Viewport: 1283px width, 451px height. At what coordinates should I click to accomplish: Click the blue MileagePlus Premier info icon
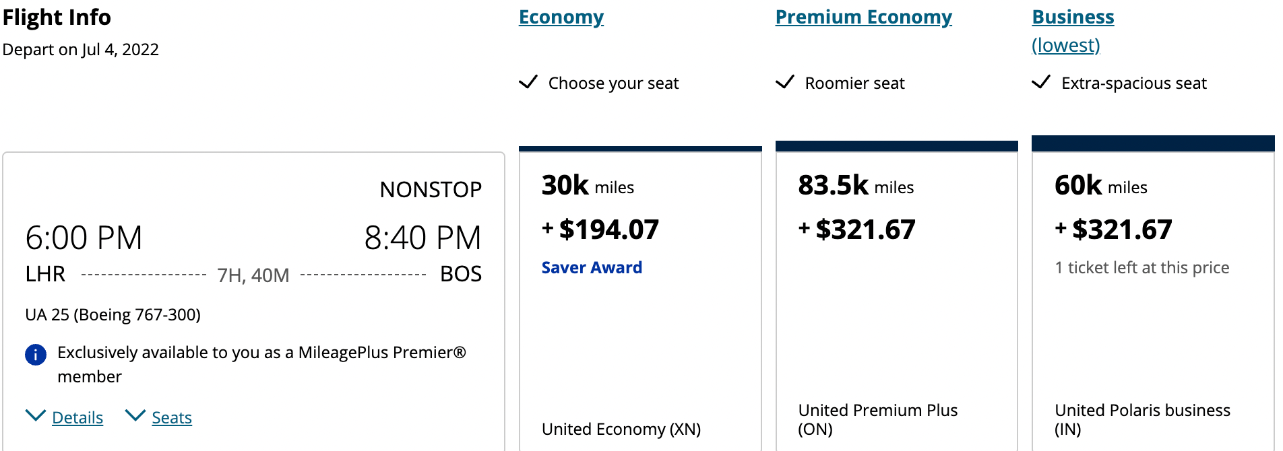tap(35, 354)
